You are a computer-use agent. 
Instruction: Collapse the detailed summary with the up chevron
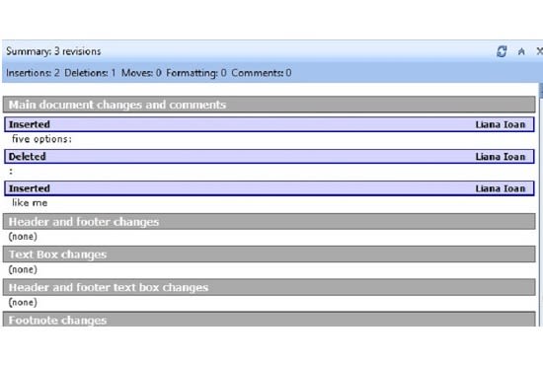pos(521,52)
